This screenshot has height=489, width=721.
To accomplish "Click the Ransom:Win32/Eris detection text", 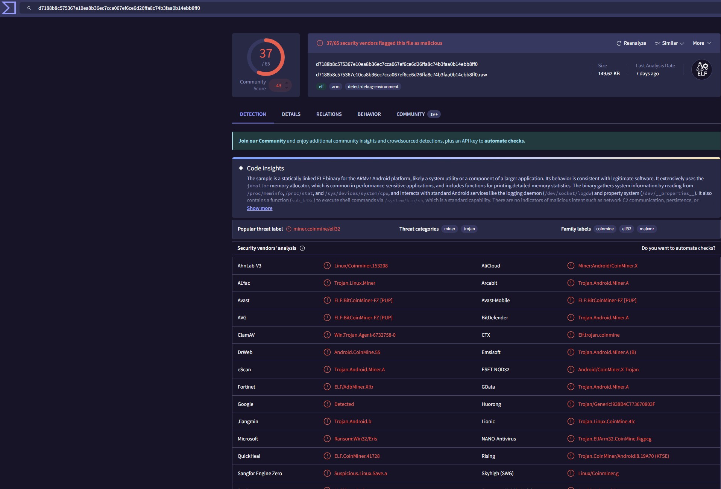I will click(355, 439).
